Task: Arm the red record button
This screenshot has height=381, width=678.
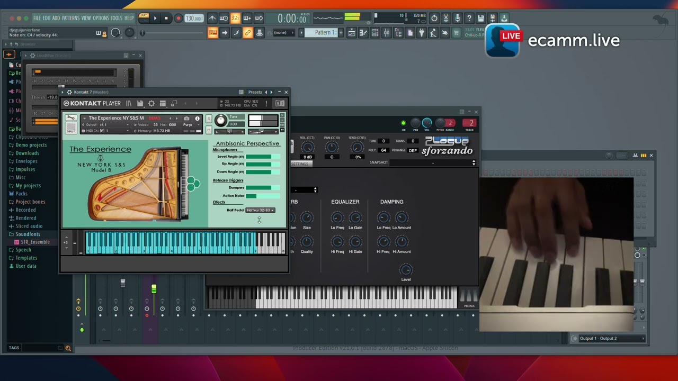Action: (178, 18)
